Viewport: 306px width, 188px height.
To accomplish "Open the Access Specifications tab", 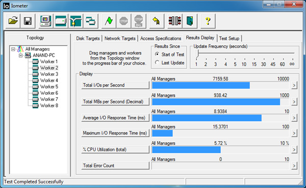I will point(161,38).
